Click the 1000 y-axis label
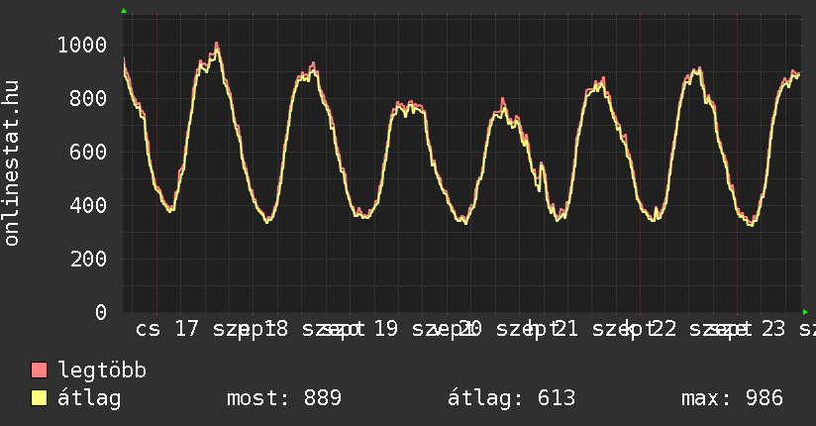 (x=82, y=46)
